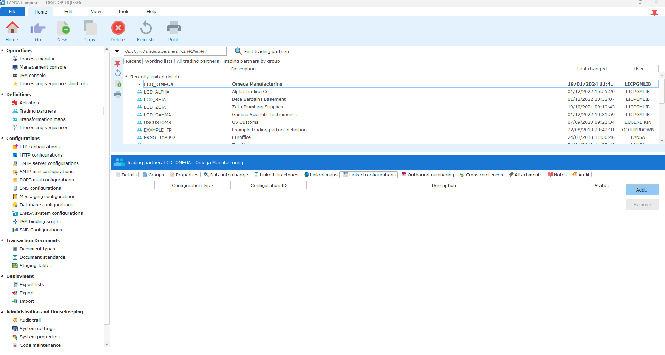Collapse the Recently visited (local) group

pos(127,77)
